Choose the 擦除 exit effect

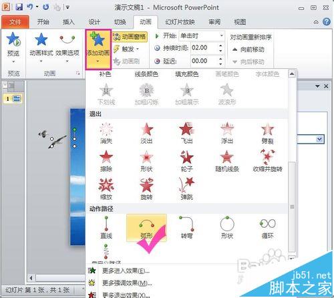tap(106, 161)
